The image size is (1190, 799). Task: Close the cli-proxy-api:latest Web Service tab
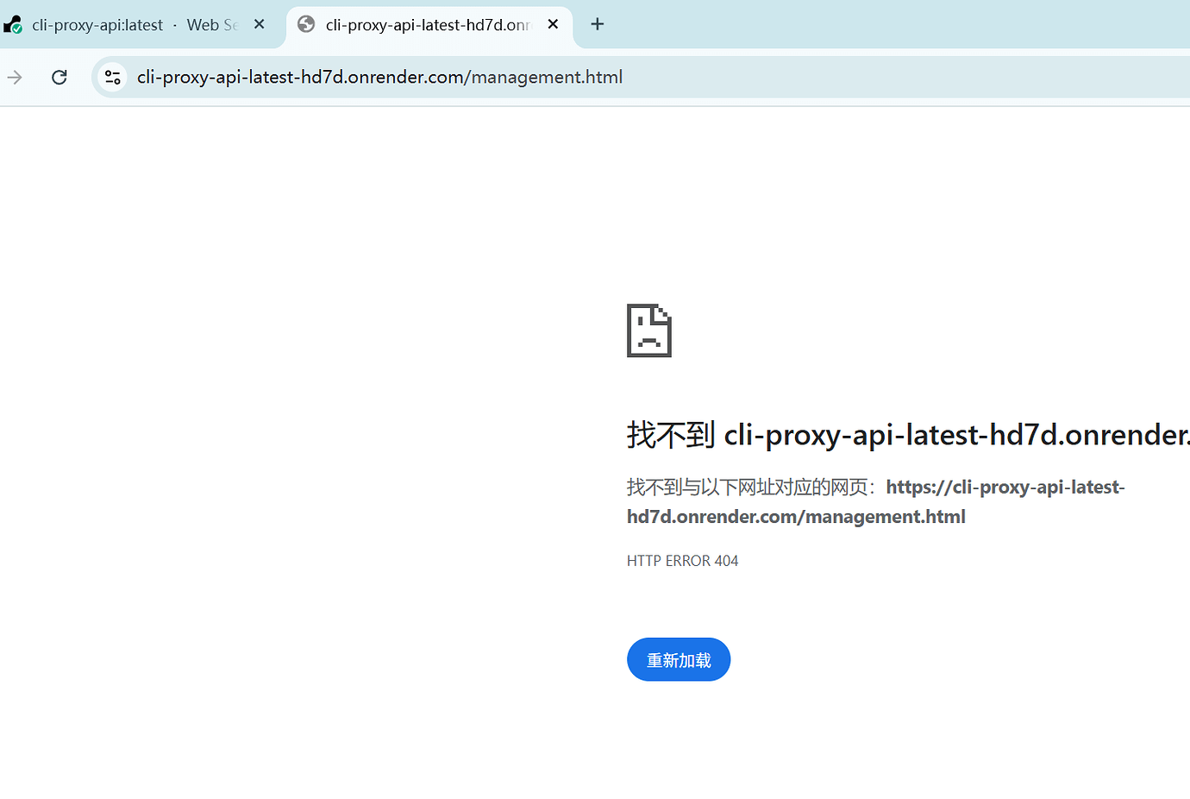click(260, 24)
